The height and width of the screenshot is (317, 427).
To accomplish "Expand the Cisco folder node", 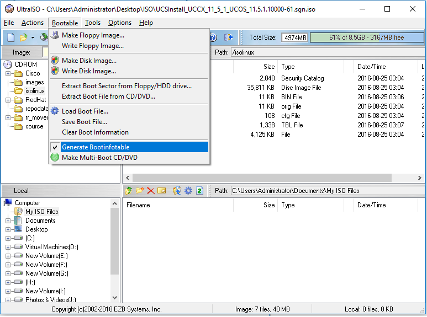I will coord(8,73).
